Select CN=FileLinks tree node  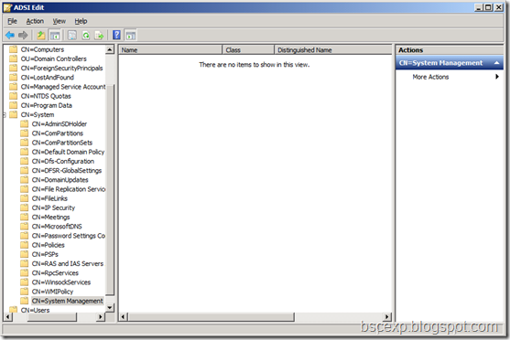(49, 198)
